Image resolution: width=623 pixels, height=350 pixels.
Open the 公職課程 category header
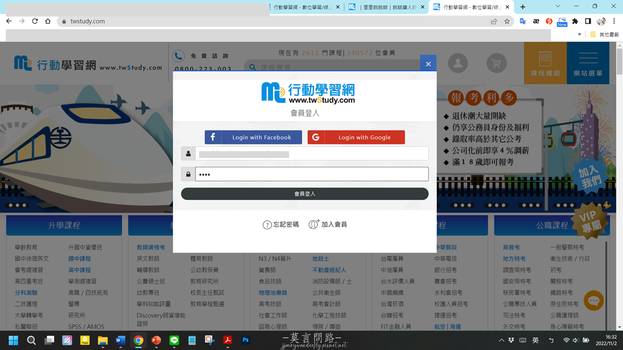click(x=552, y=226)
